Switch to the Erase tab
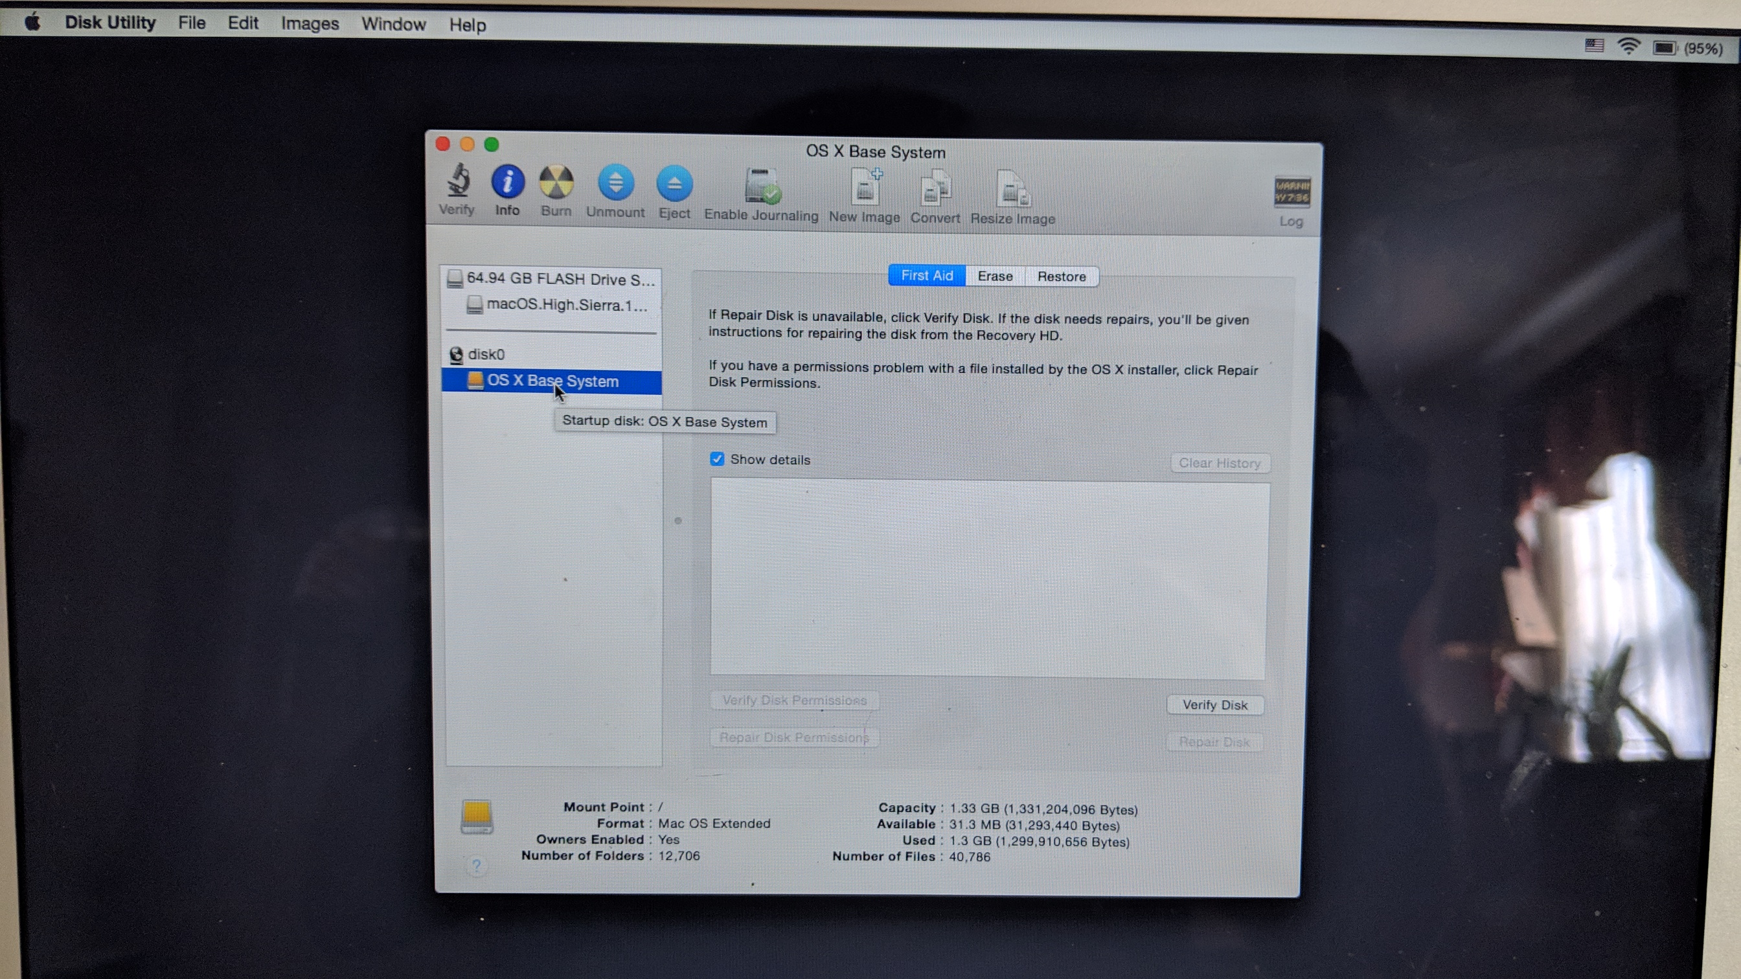1741x979 pixels. tap(996, 276)
